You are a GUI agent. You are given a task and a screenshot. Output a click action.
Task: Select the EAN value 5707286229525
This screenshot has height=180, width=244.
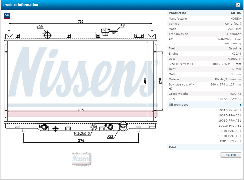[229, 99]
